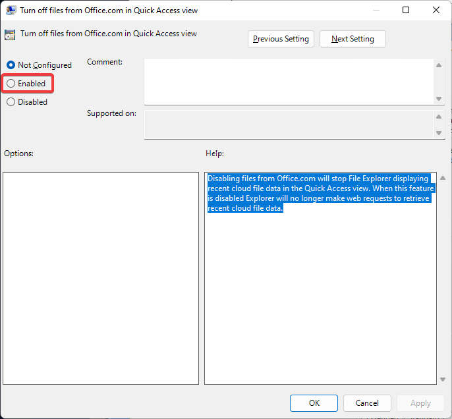
Task: Click the title bar window icon
Action: 11,11
